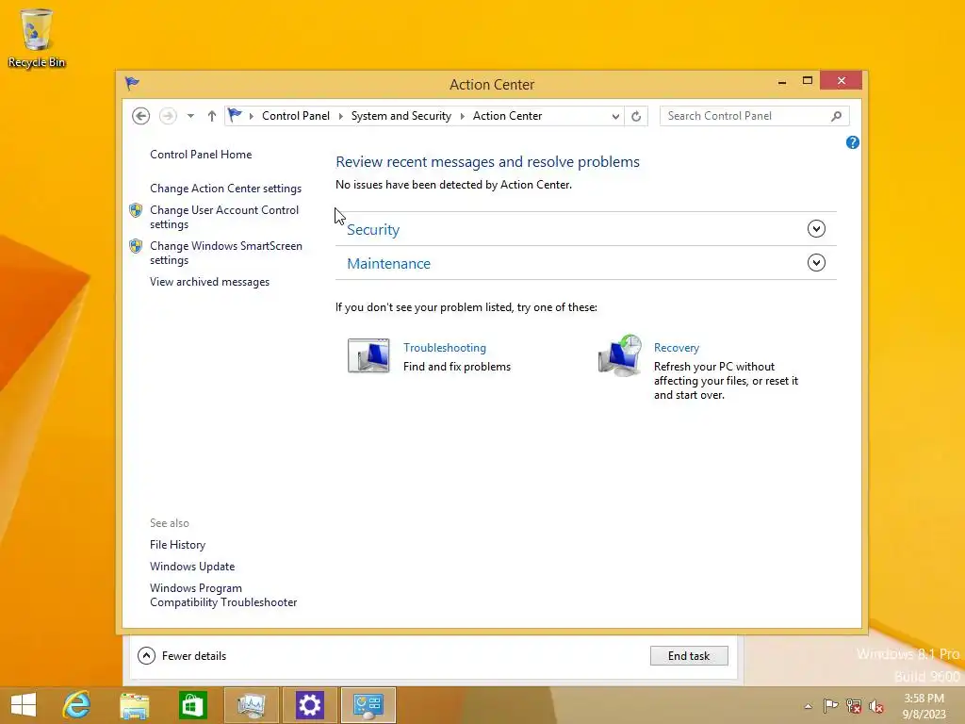Open the Troubleshooting link
965x724 pixels.
tap(445, 348)
